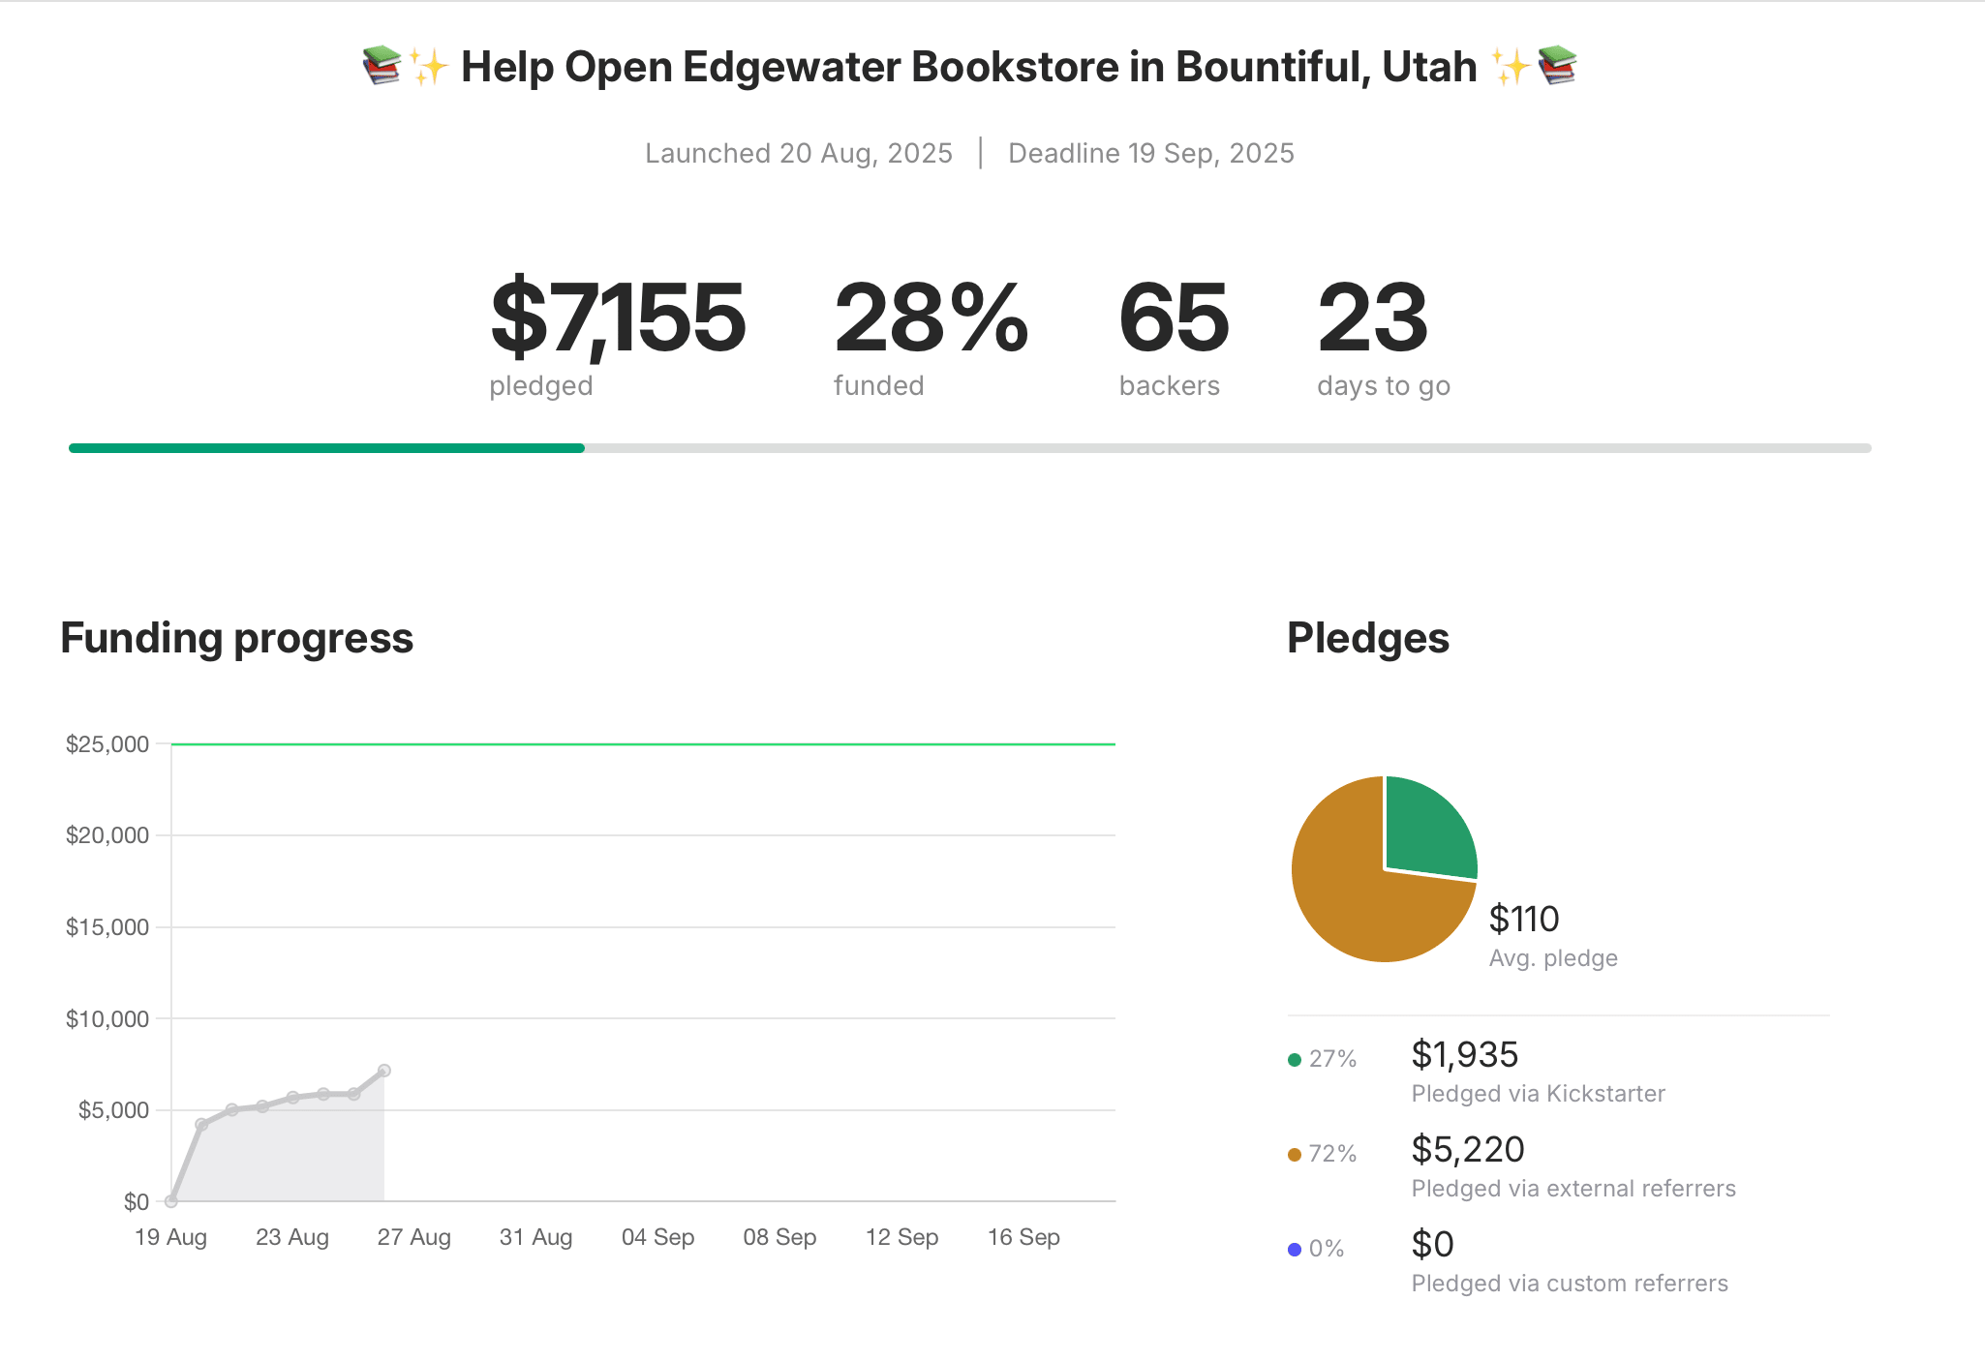Click the last data point on funding chart
The width and height of the screenshot is (1985, 1361).
point(384,1071)
